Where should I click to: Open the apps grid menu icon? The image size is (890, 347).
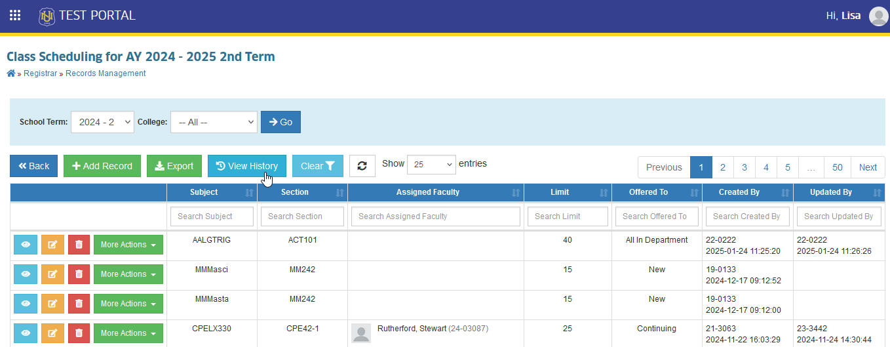click(x=15, y=15)
